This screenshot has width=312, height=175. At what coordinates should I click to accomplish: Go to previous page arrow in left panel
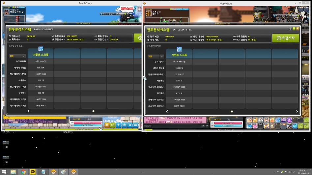click(x=29, y=111)
